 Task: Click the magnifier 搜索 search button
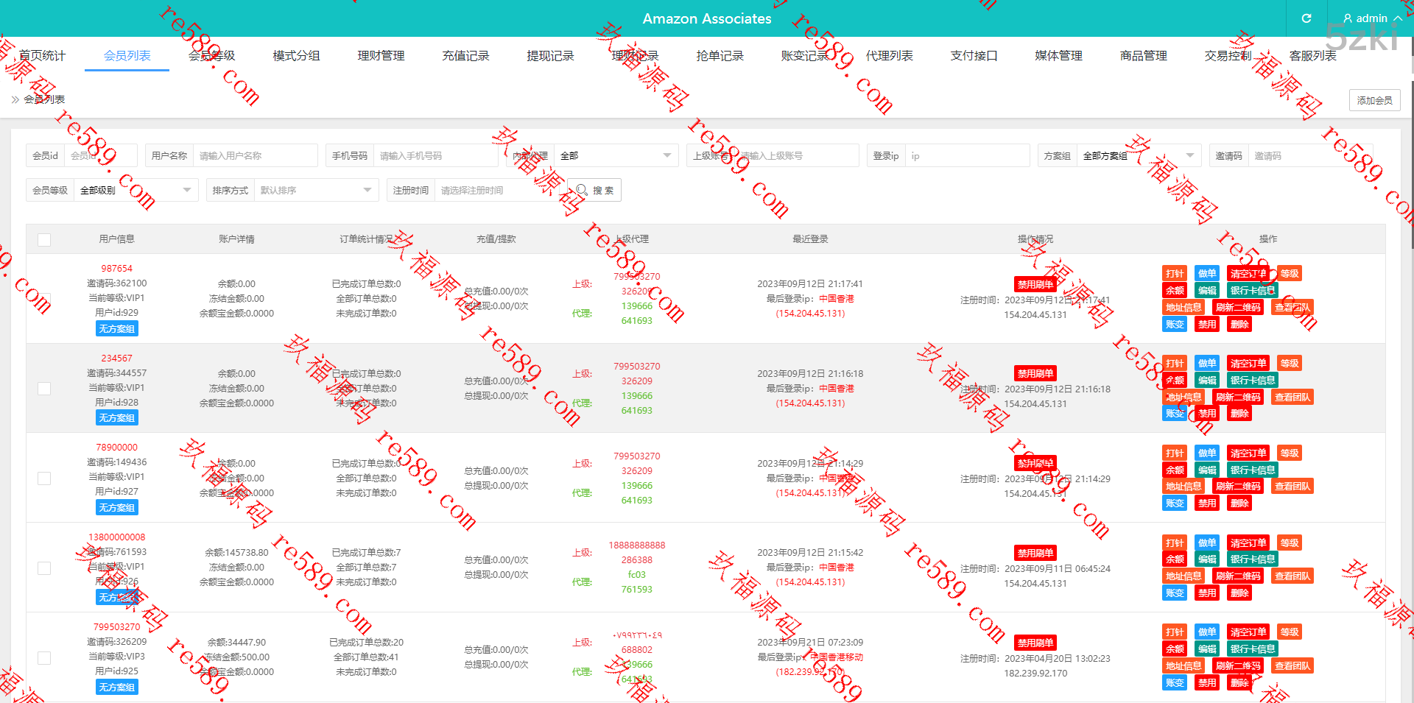coord(594,190)
